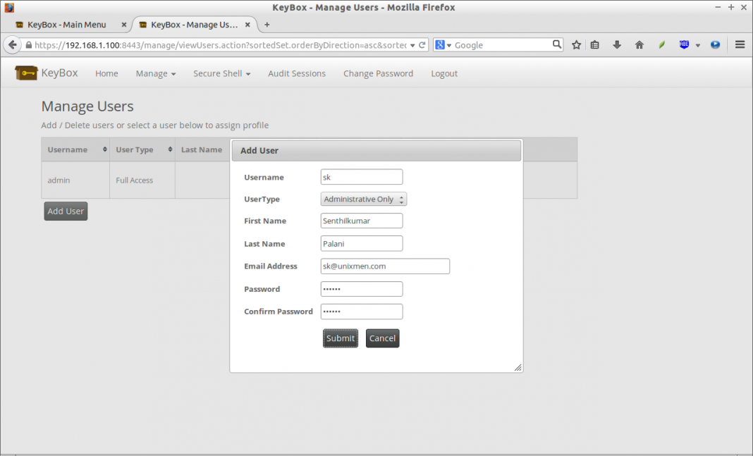Sort the table by Username column
The height and width of the screenshot is (456, 753).
click(x=75, y=149)
